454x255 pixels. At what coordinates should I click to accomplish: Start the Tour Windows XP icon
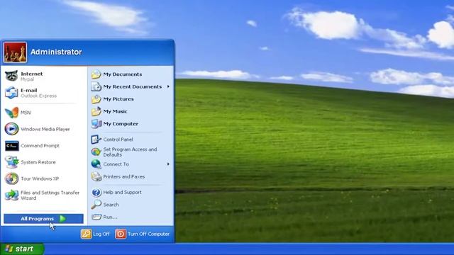coord(11,178)
